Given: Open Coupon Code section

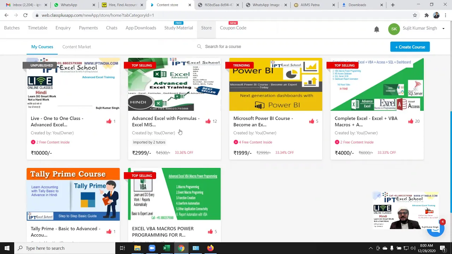Looking at the screenshot, I should 233,28.
